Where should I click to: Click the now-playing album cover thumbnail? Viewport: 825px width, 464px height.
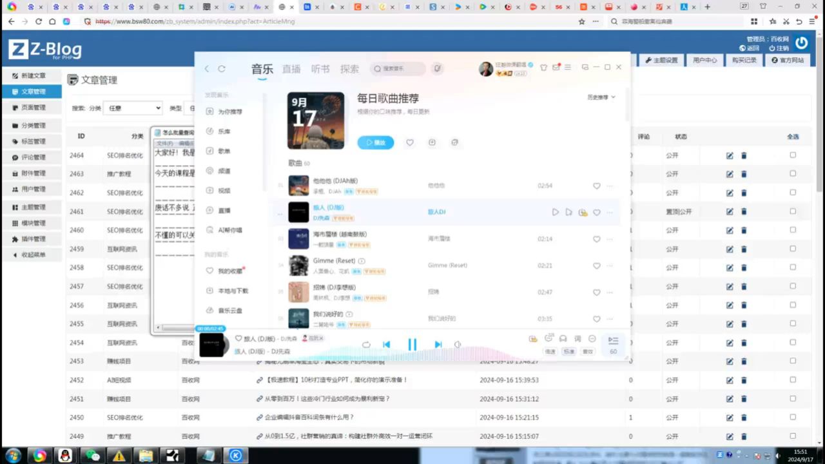coord(213,345)
